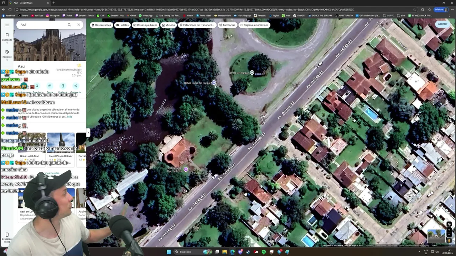Open the Windows Start menu
This screenshot has width=456, height=256.
pos(169,252)
